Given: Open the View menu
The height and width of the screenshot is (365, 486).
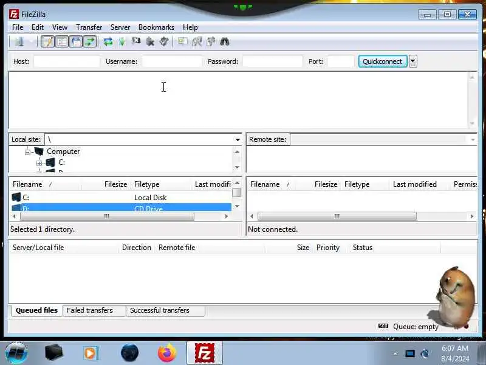Looking at the screenshot, I should pyautogui.click(x=60, y=27).
